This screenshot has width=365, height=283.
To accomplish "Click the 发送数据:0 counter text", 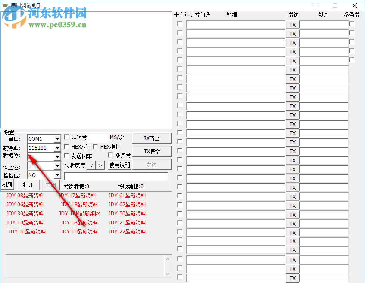I will [76, 187].
